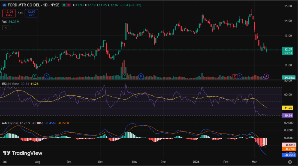Click the 12.07 current price label on the axis
Screen dimensions: 298x166
(288, 50)
